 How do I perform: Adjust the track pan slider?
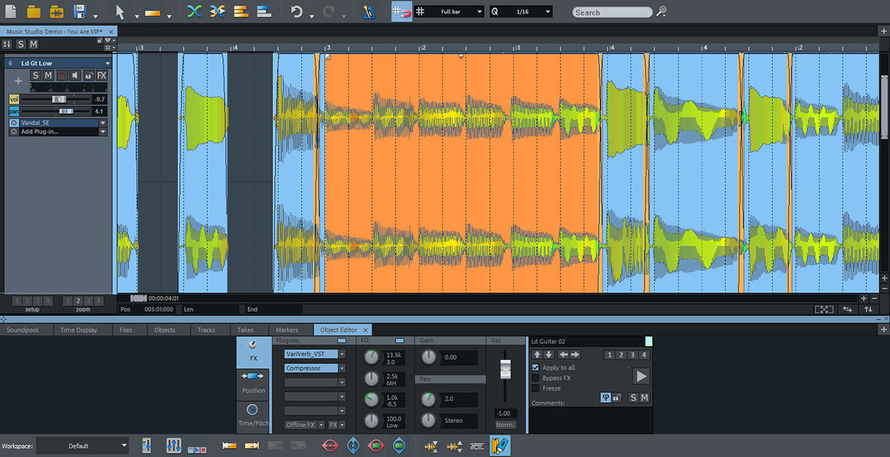pos(65,111)
